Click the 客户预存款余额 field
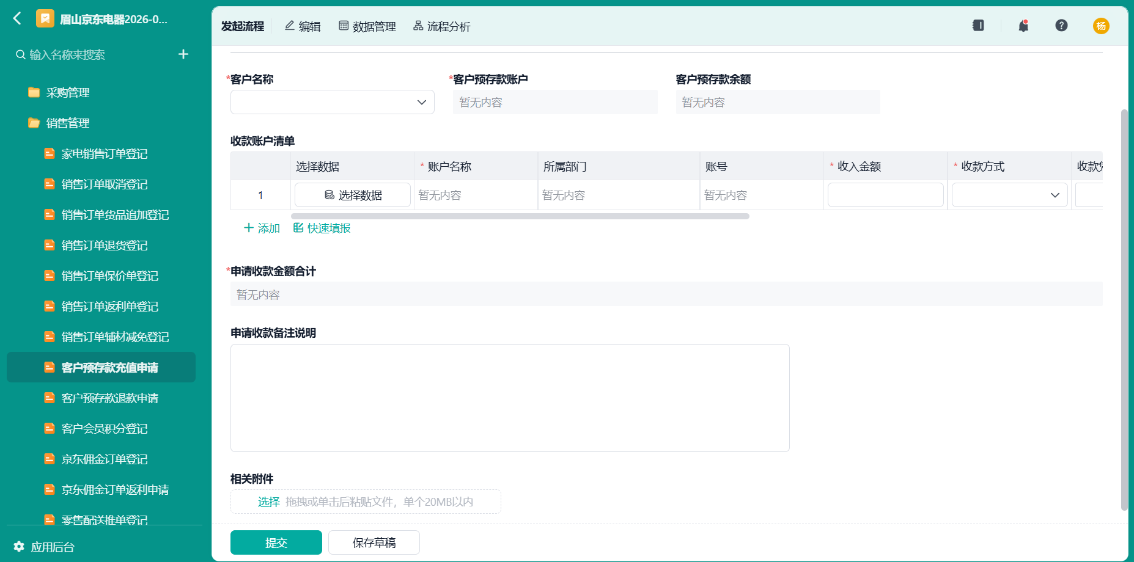 click(x=778, y=102)
